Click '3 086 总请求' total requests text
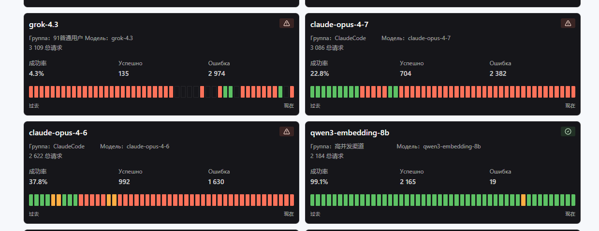599x231 pixels. (327, 48)
